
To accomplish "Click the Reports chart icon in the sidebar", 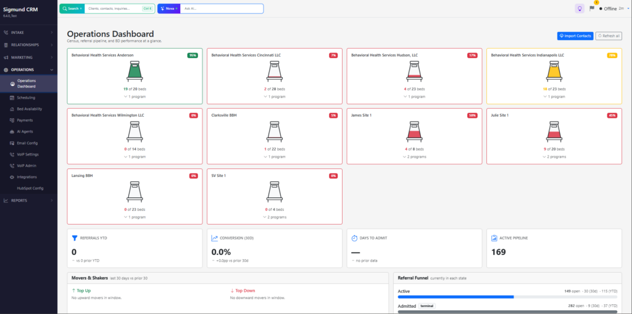I will [x=6, y=200].
